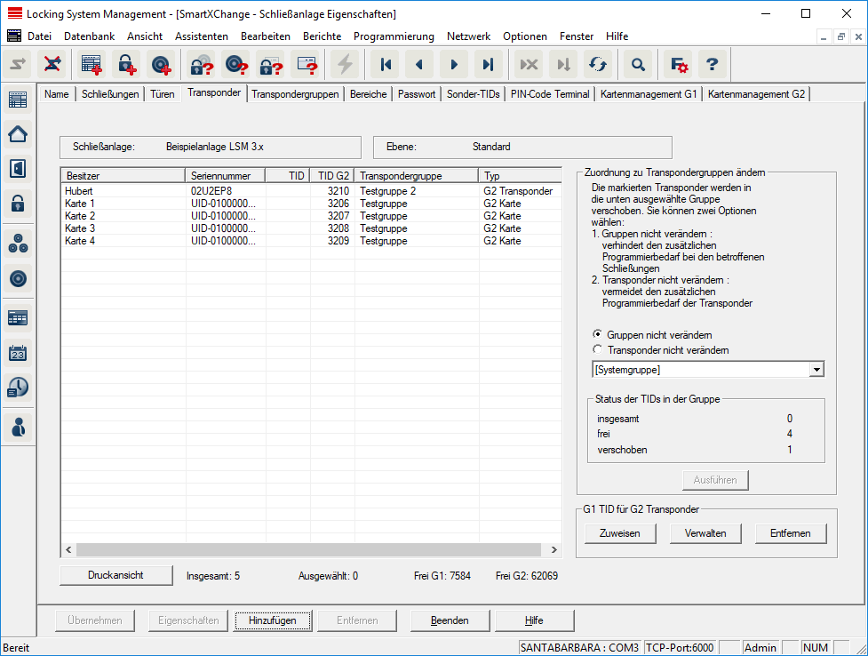Image resolution: width=868 pixels, height=656 pixels.
Task: Select 'Gruppen nicht verändern' radio option
Action: point(597,333)
